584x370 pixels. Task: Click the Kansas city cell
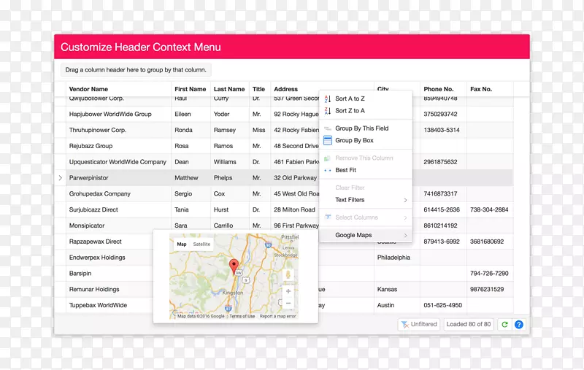tap(397, 290)
